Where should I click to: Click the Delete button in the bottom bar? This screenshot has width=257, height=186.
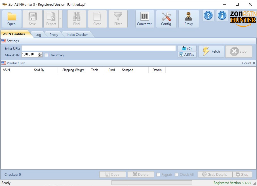tap(141, 174)
